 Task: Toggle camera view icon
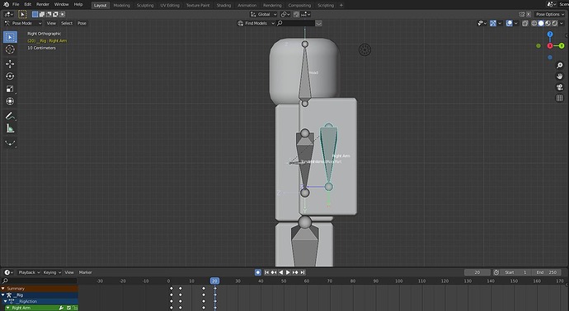click(x=560, y=87)
